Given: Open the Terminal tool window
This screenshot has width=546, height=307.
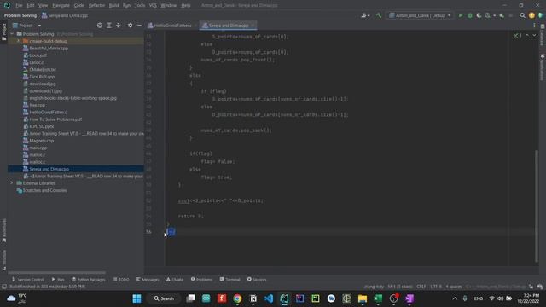Looking at the screenshot, I should pos(229,279).
